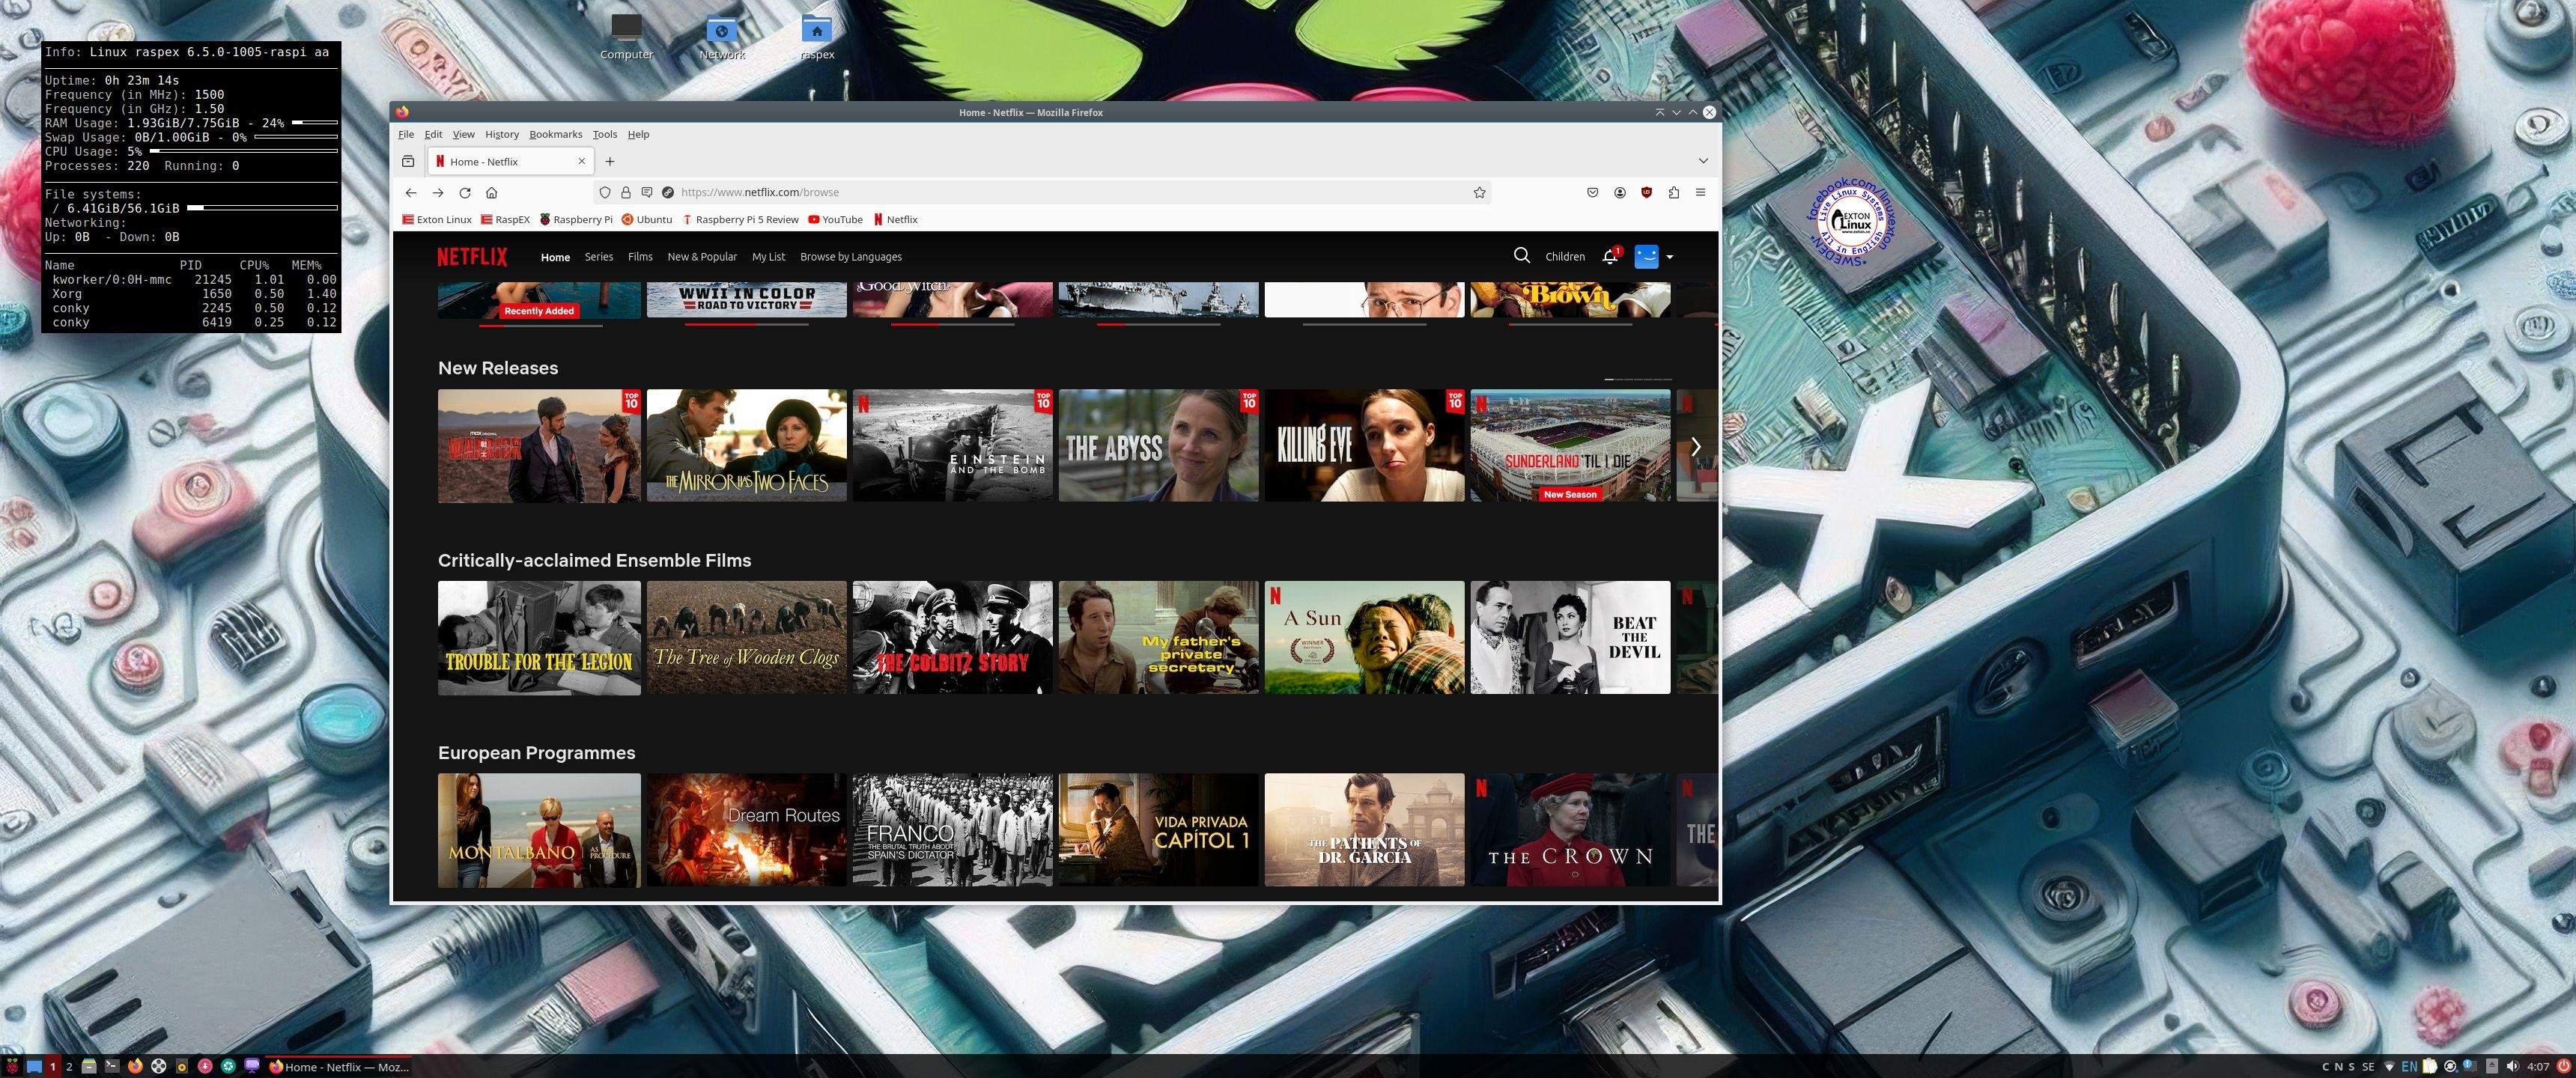Click volume speaker icon in tray
Viewport: 2576px width, 1078px height.
pyautogui.click(x=2512, y=1067)
